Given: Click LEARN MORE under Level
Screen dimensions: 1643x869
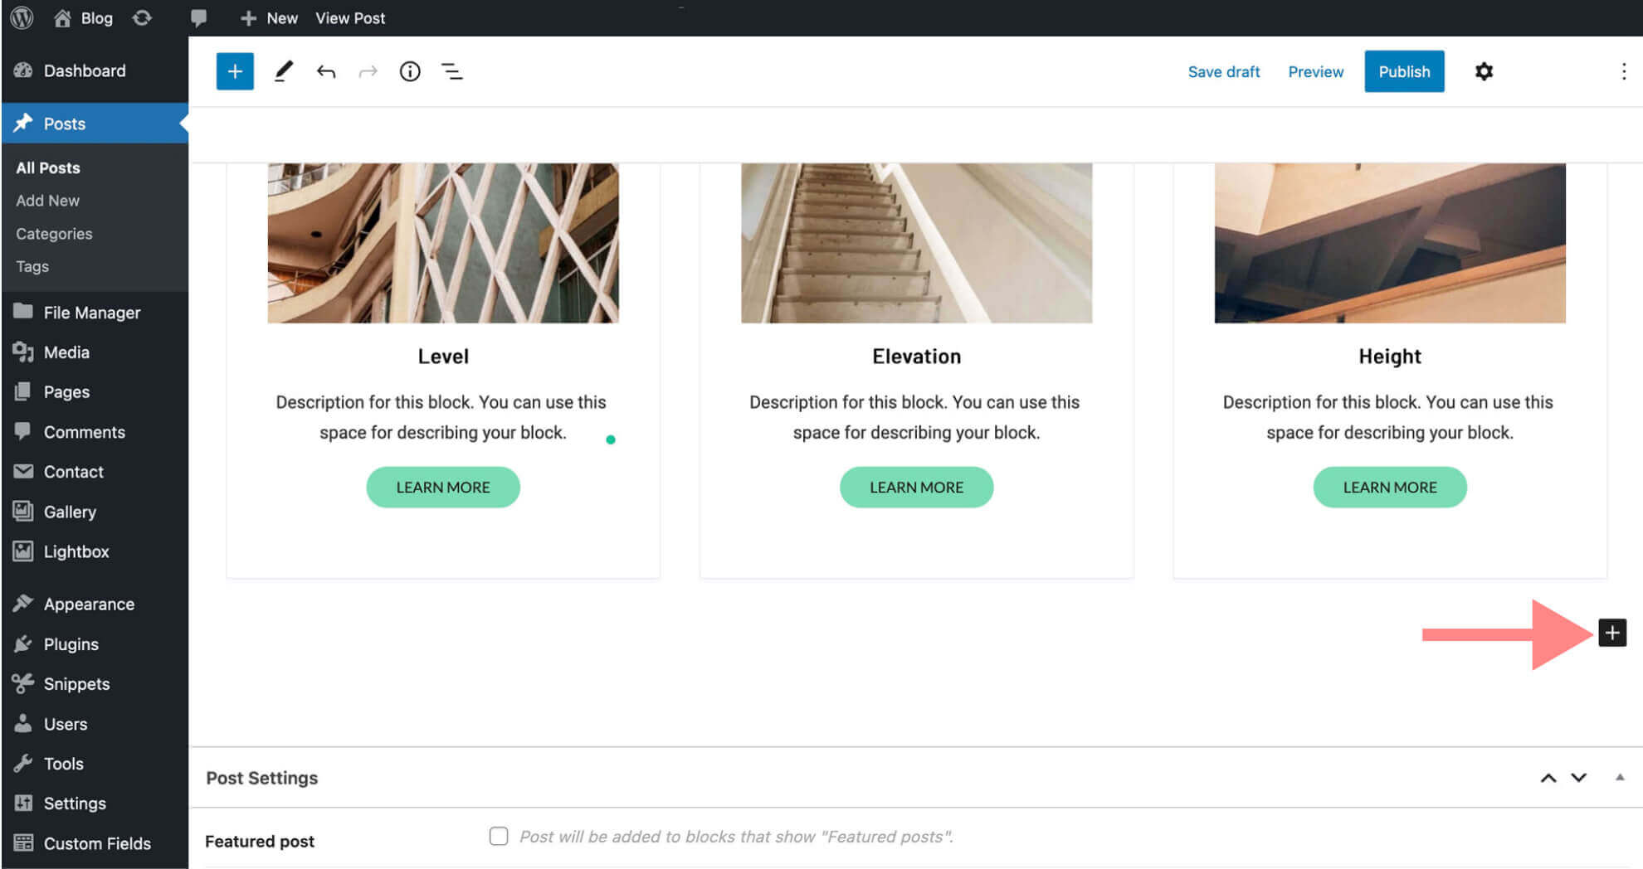Looking at the screenshot, I should (443, 488).
